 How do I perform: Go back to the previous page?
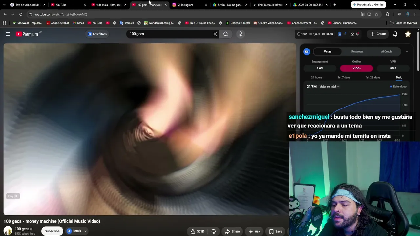[5, 14]
